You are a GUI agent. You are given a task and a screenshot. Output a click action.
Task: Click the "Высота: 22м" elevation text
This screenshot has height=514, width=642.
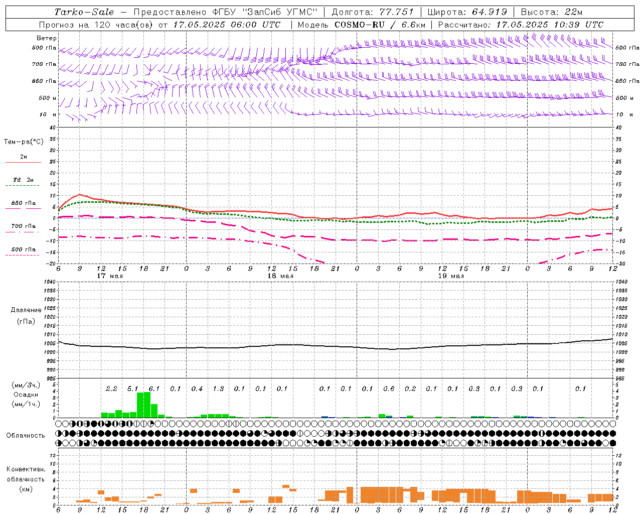552,12
